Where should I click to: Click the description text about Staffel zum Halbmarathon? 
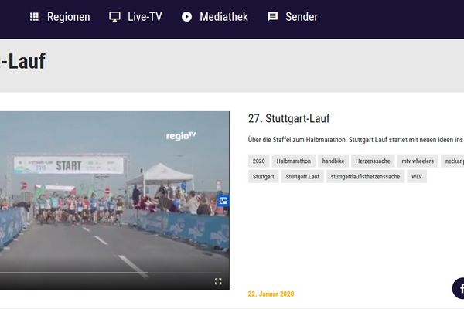[356, 140]
